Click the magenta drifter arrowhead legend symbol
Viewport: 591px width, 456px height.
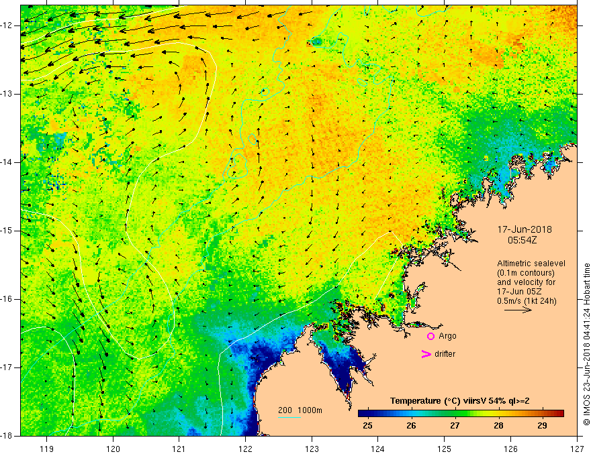pos(426,354)
